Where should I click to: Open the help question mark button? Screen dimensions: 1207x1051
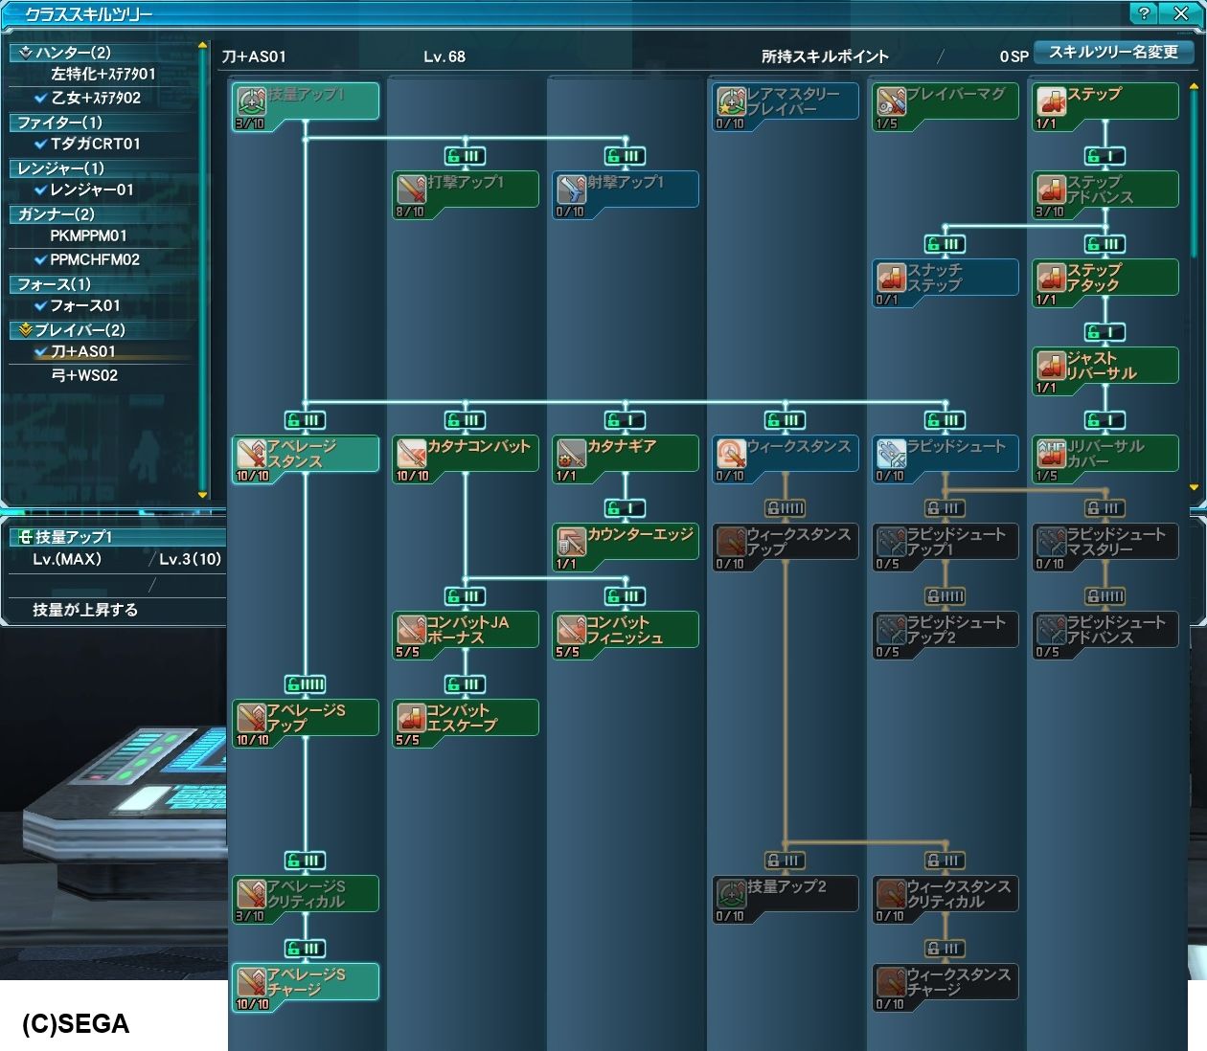[1143, 13]
